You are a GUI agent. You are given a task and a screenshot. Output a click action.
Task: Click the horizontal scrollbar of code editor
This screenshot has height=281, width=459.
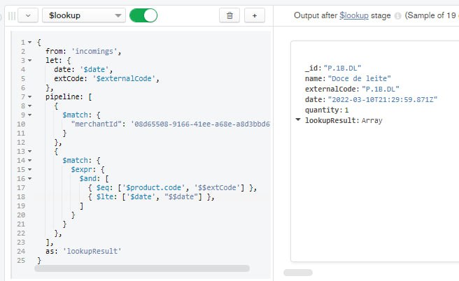[142, 268]
